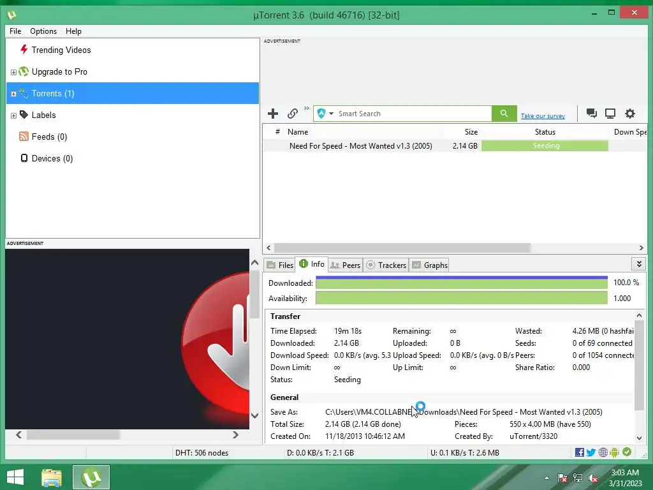Switch to the Trackers tab
The image size is (653, 490).
pos(386,265)
